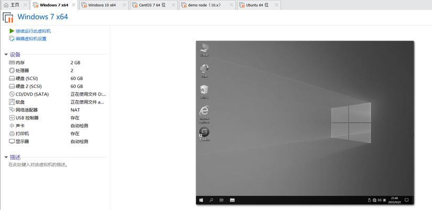
Task: Click the 自动检测 value for 显示器
Action: [79, 141]
